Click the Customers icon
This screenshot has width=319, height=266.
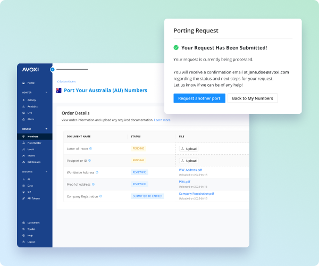click(x=23, y=223)
